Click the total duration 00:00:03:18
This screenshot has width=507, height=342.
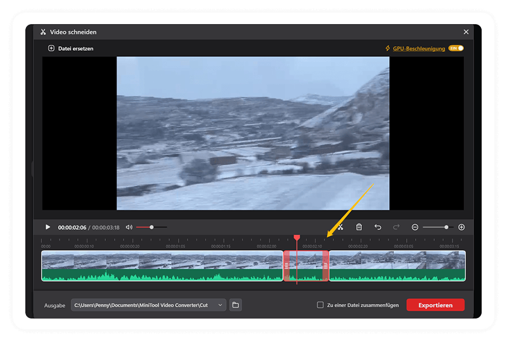106,227
